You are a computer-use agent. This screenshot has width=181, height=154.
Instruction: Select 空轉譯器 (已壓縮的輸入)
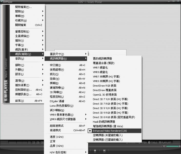click(x=114, y=140)
